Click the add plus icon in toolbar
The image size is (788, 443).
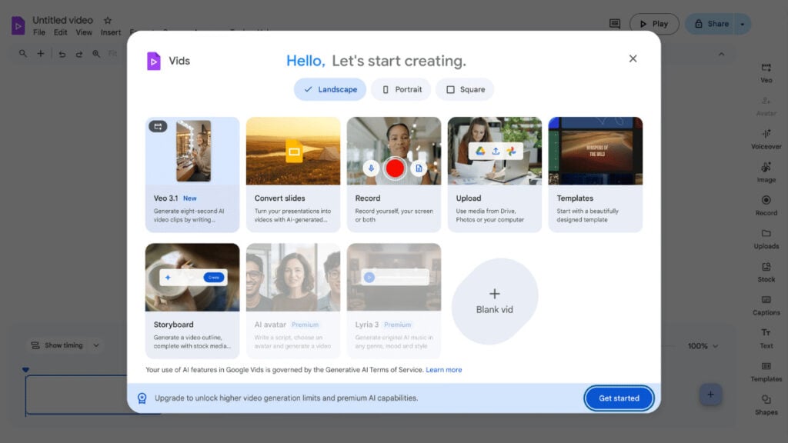pos(41,53)
